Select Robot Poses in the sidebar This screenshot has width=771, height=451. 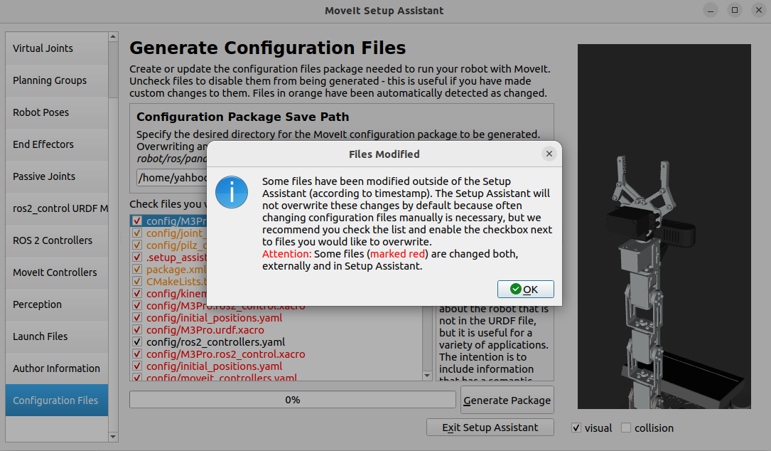tap(57, 112)
